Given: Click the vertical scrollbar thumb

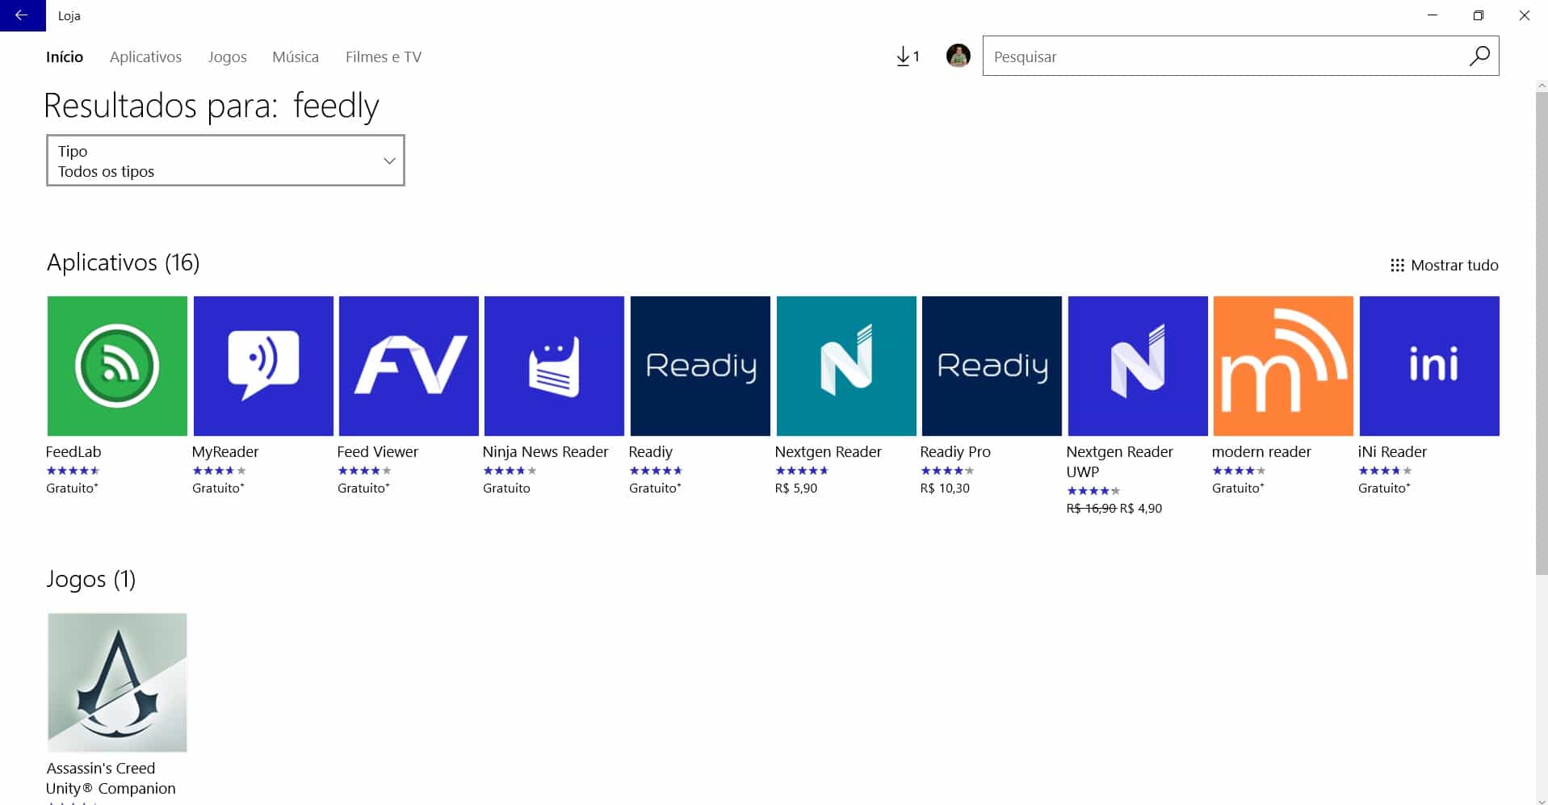Looking at the screenshot, I should click(1542, 333).
